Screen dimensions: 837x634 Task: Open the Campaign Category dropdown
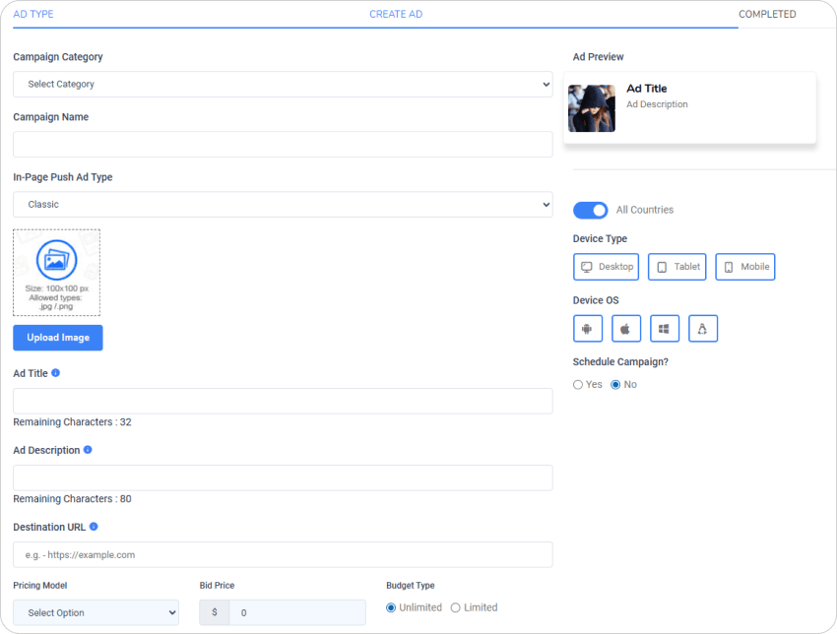tap(283, 85)
